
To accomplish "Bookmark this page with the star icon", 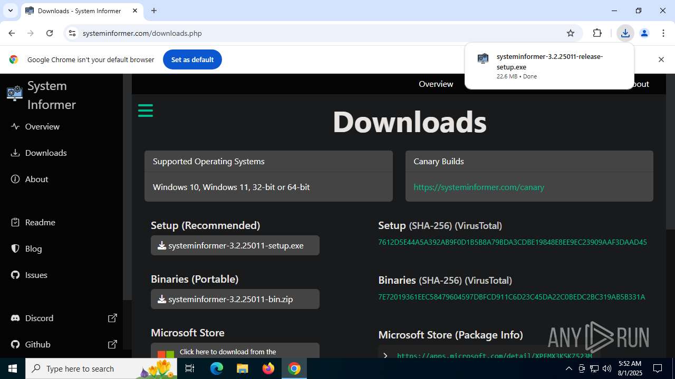I will coord(571,33).
